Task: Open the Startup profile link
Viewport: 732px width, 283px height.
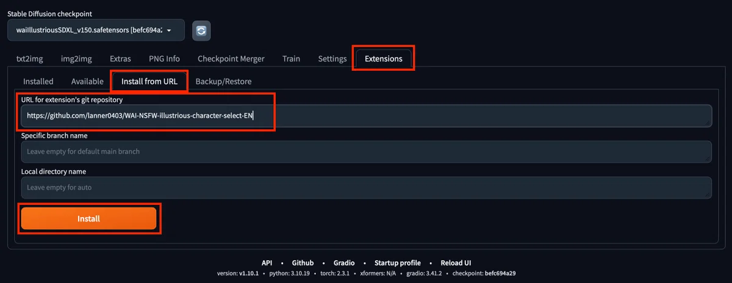Action: tap(398, 263)
